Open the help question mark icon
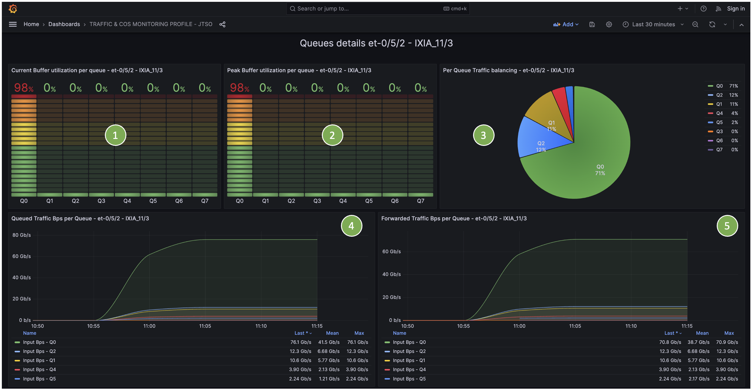754x392 pixels. pyautogui.click(x=703, y=9)
